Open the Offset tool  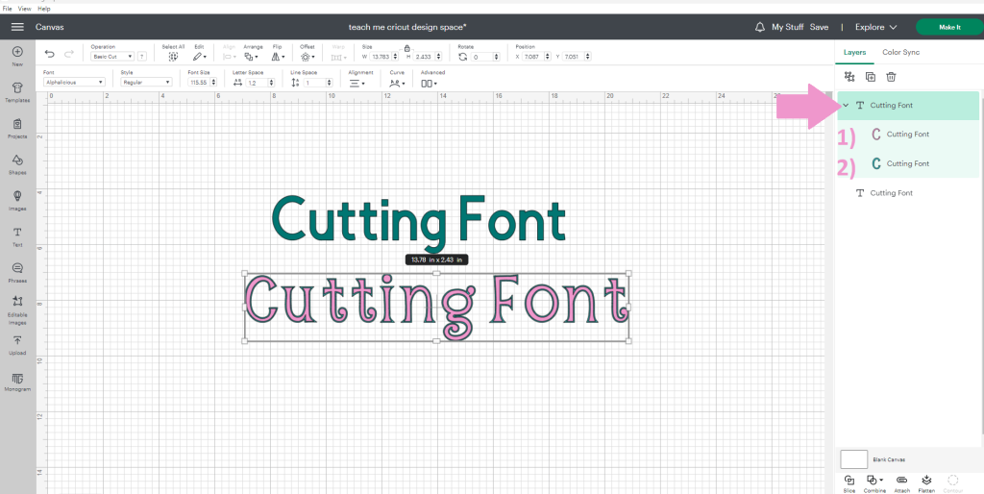[x=307, y=57]
